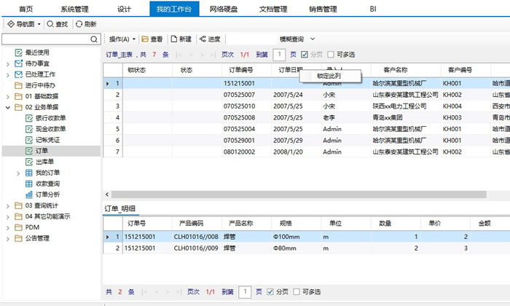Switch to the 系统管理 tab
Viewport: 510px width, 306px height.
[76, 9]
